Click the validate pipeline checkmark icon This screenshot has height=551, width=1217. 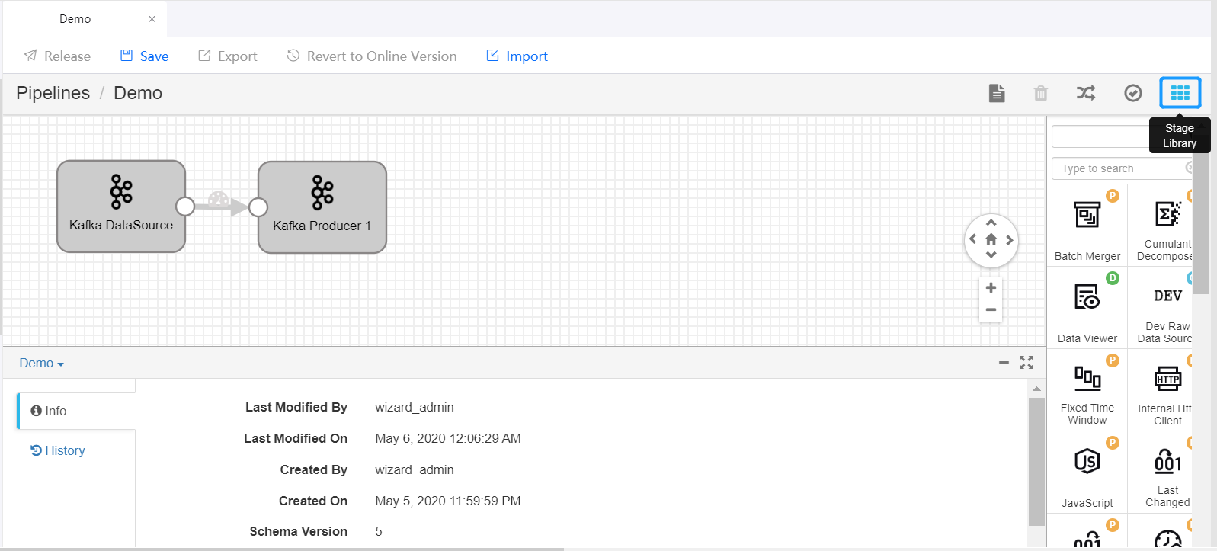click(1132, 93)
